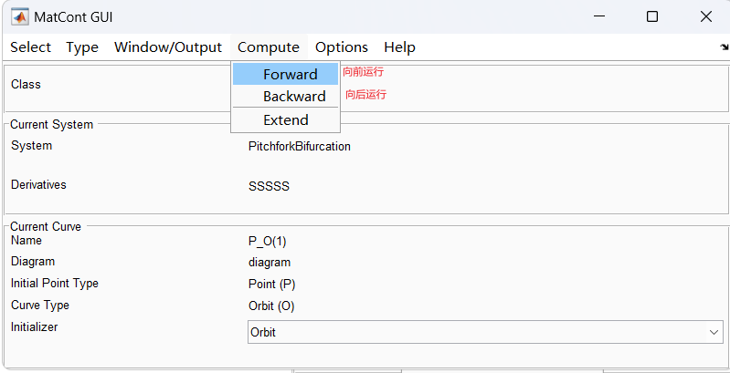Choose Forward from the Compute menu
The height and width of the screenshot is (373, 730).
(290, 75)
